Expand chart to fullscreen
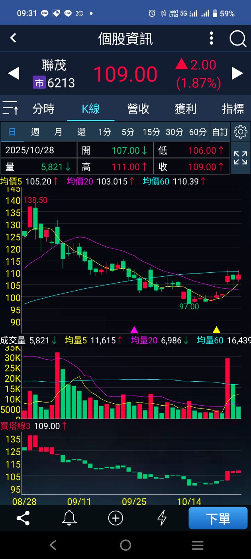Image resolution: width=251 pixels, height=559 pixels. [240, 158]
